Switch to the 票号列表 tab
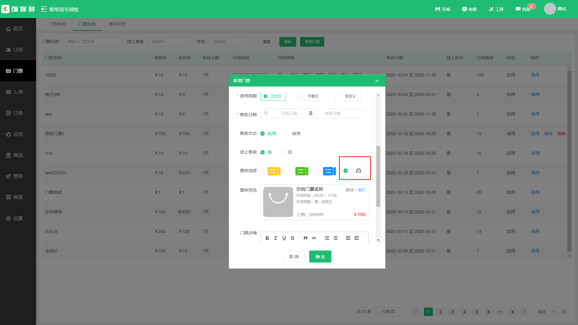Screen dimensions: 578x325 117,24
